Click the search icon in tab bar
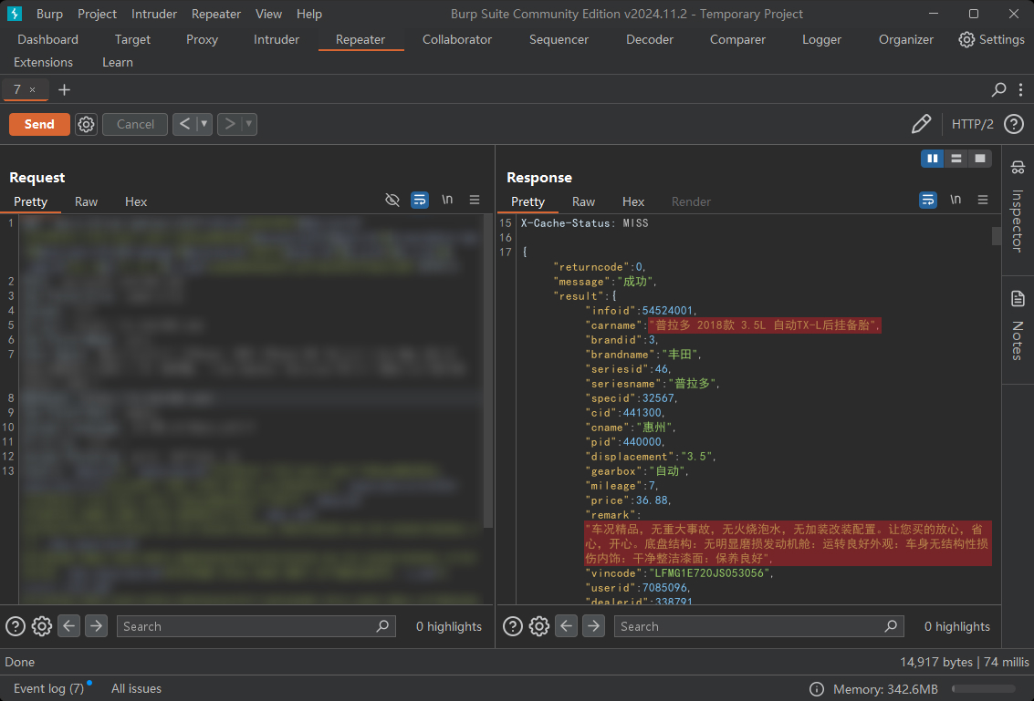The width and height of the screenshot is (1034, 701). coord(998,89)
